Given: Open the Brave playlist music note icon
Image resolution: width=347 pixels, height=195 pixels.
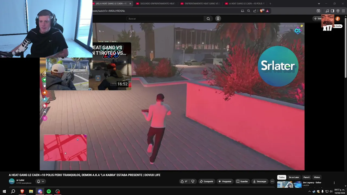Looking at the screenshot, I should [x=327, y=11].
